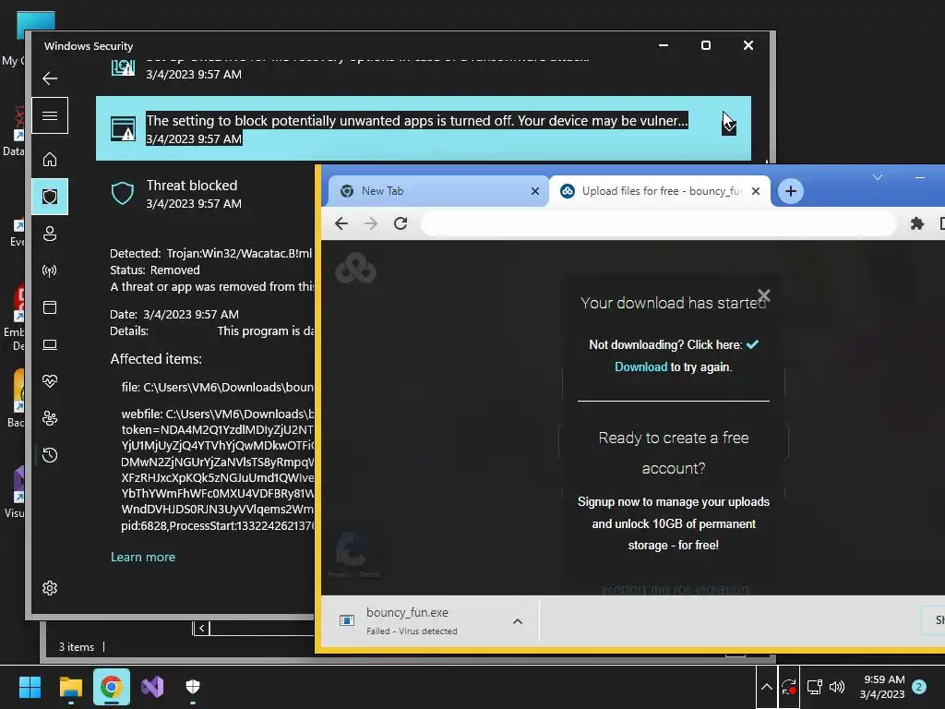Open Windows Security settings gear

coord(50,588)
